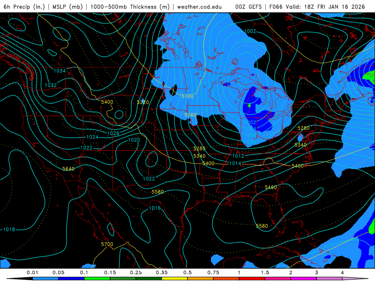
Task: Click the '0.75' legend value
Action: (x=213, y=273)
